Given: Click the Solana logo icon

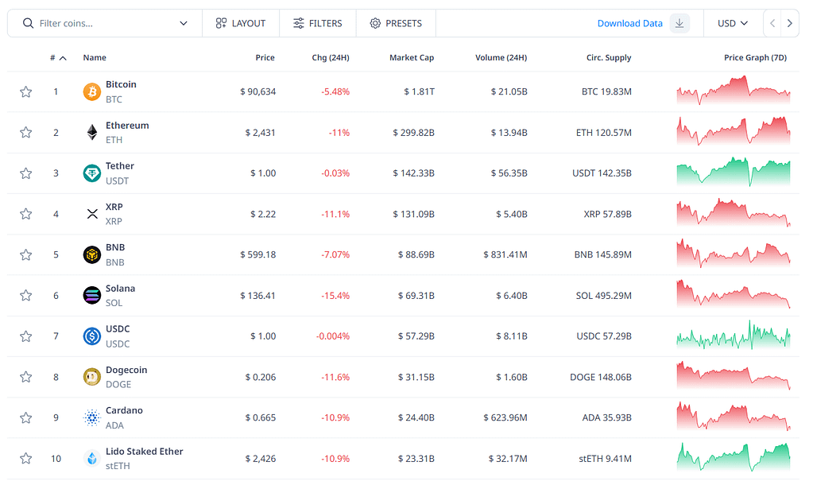Looking at the screenshot, I should coord(92,296).
